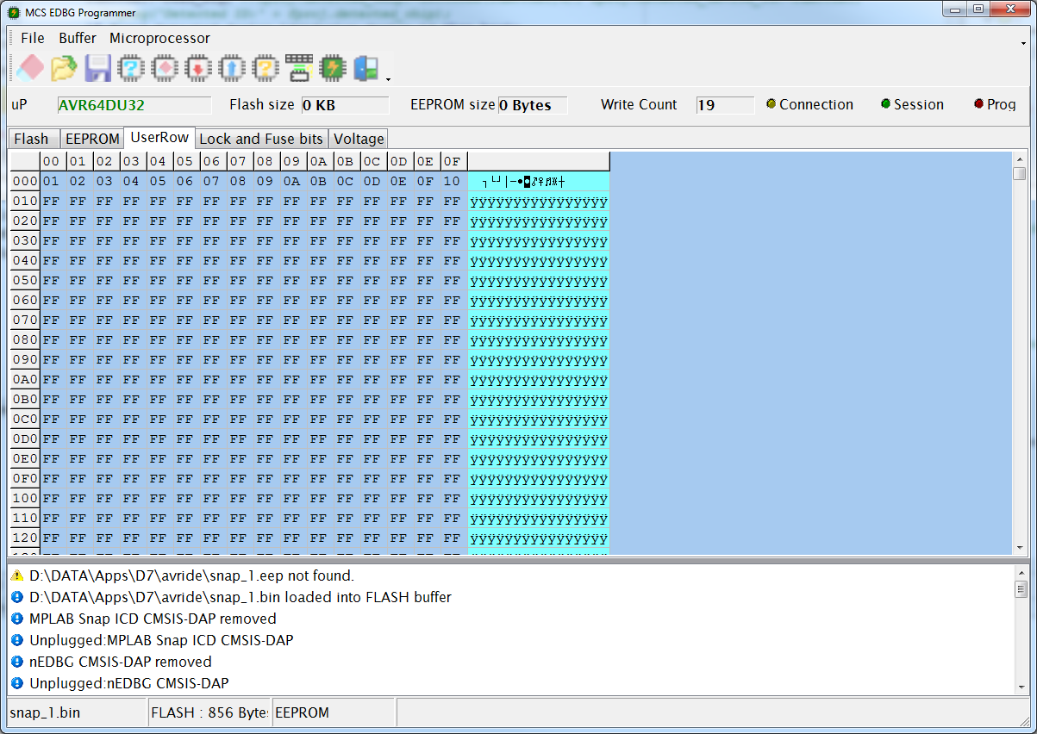Click the warning icon beside snap_1.eep message
Screen dimensions: 1037x734
(x=17, y=575)
